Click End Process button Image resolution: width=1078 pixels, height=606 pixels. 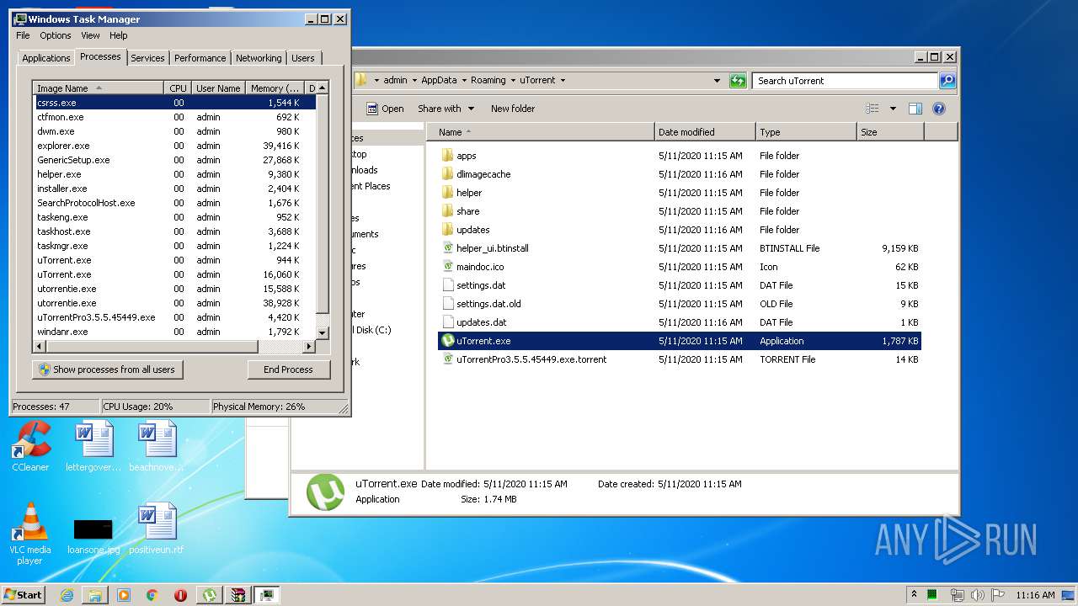[x=288, y=369]
